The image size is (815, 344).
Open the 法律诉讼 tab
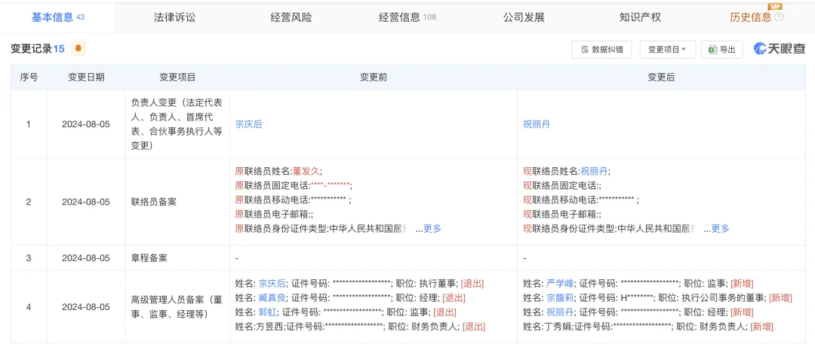tap(174, 17)
